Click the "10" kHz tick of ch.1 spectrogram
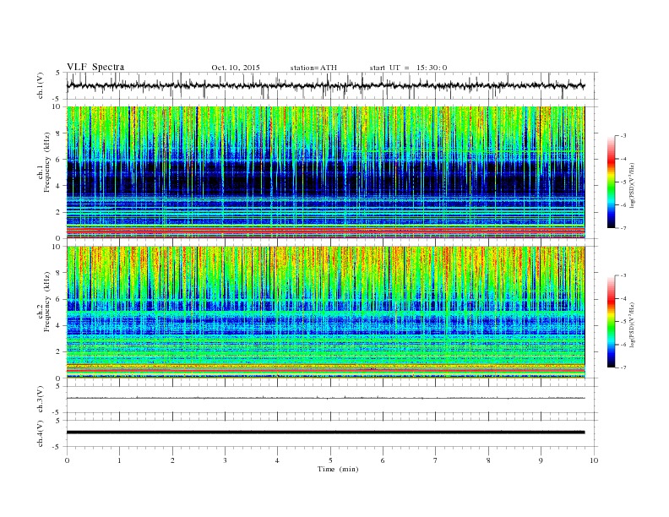This screenshot has width=669, height=517. pyautogui.click(x=57, y=106)
